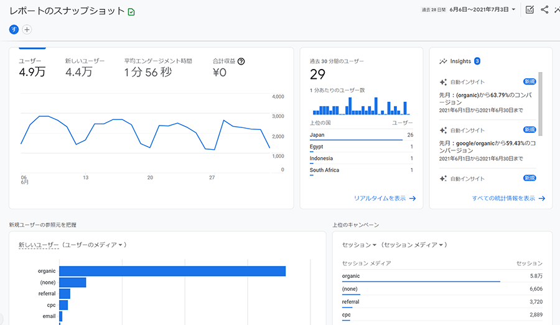Click the green verified report status icon
Viewport: 560px width, 325px height.
click(131, 12)
